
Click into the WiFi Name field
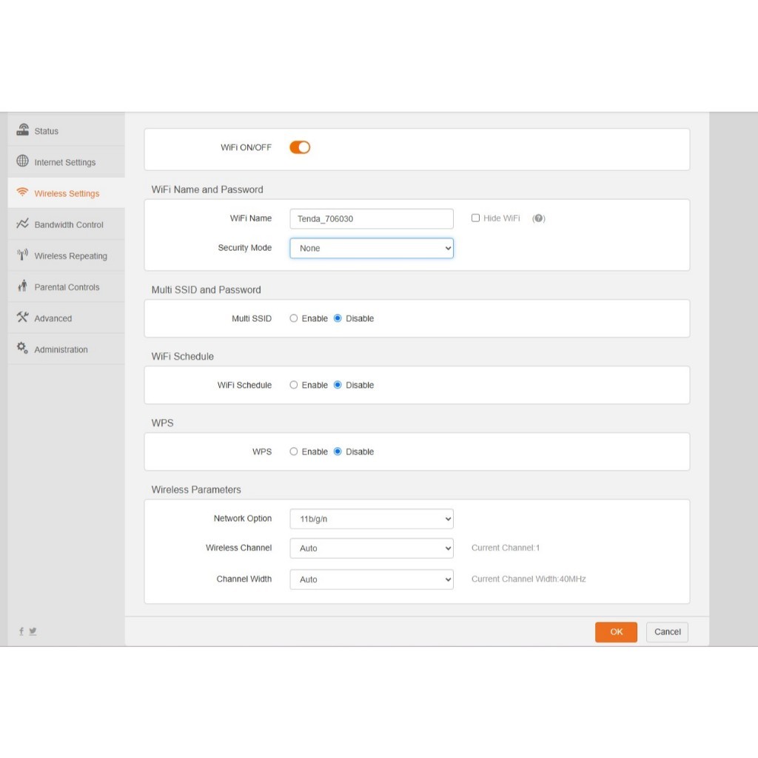pos(371,219)
